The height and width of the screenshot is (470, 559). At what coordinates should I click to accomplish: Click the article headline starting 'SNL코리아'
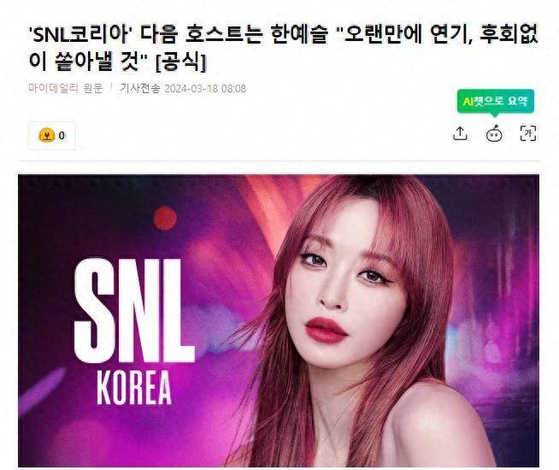283,48
